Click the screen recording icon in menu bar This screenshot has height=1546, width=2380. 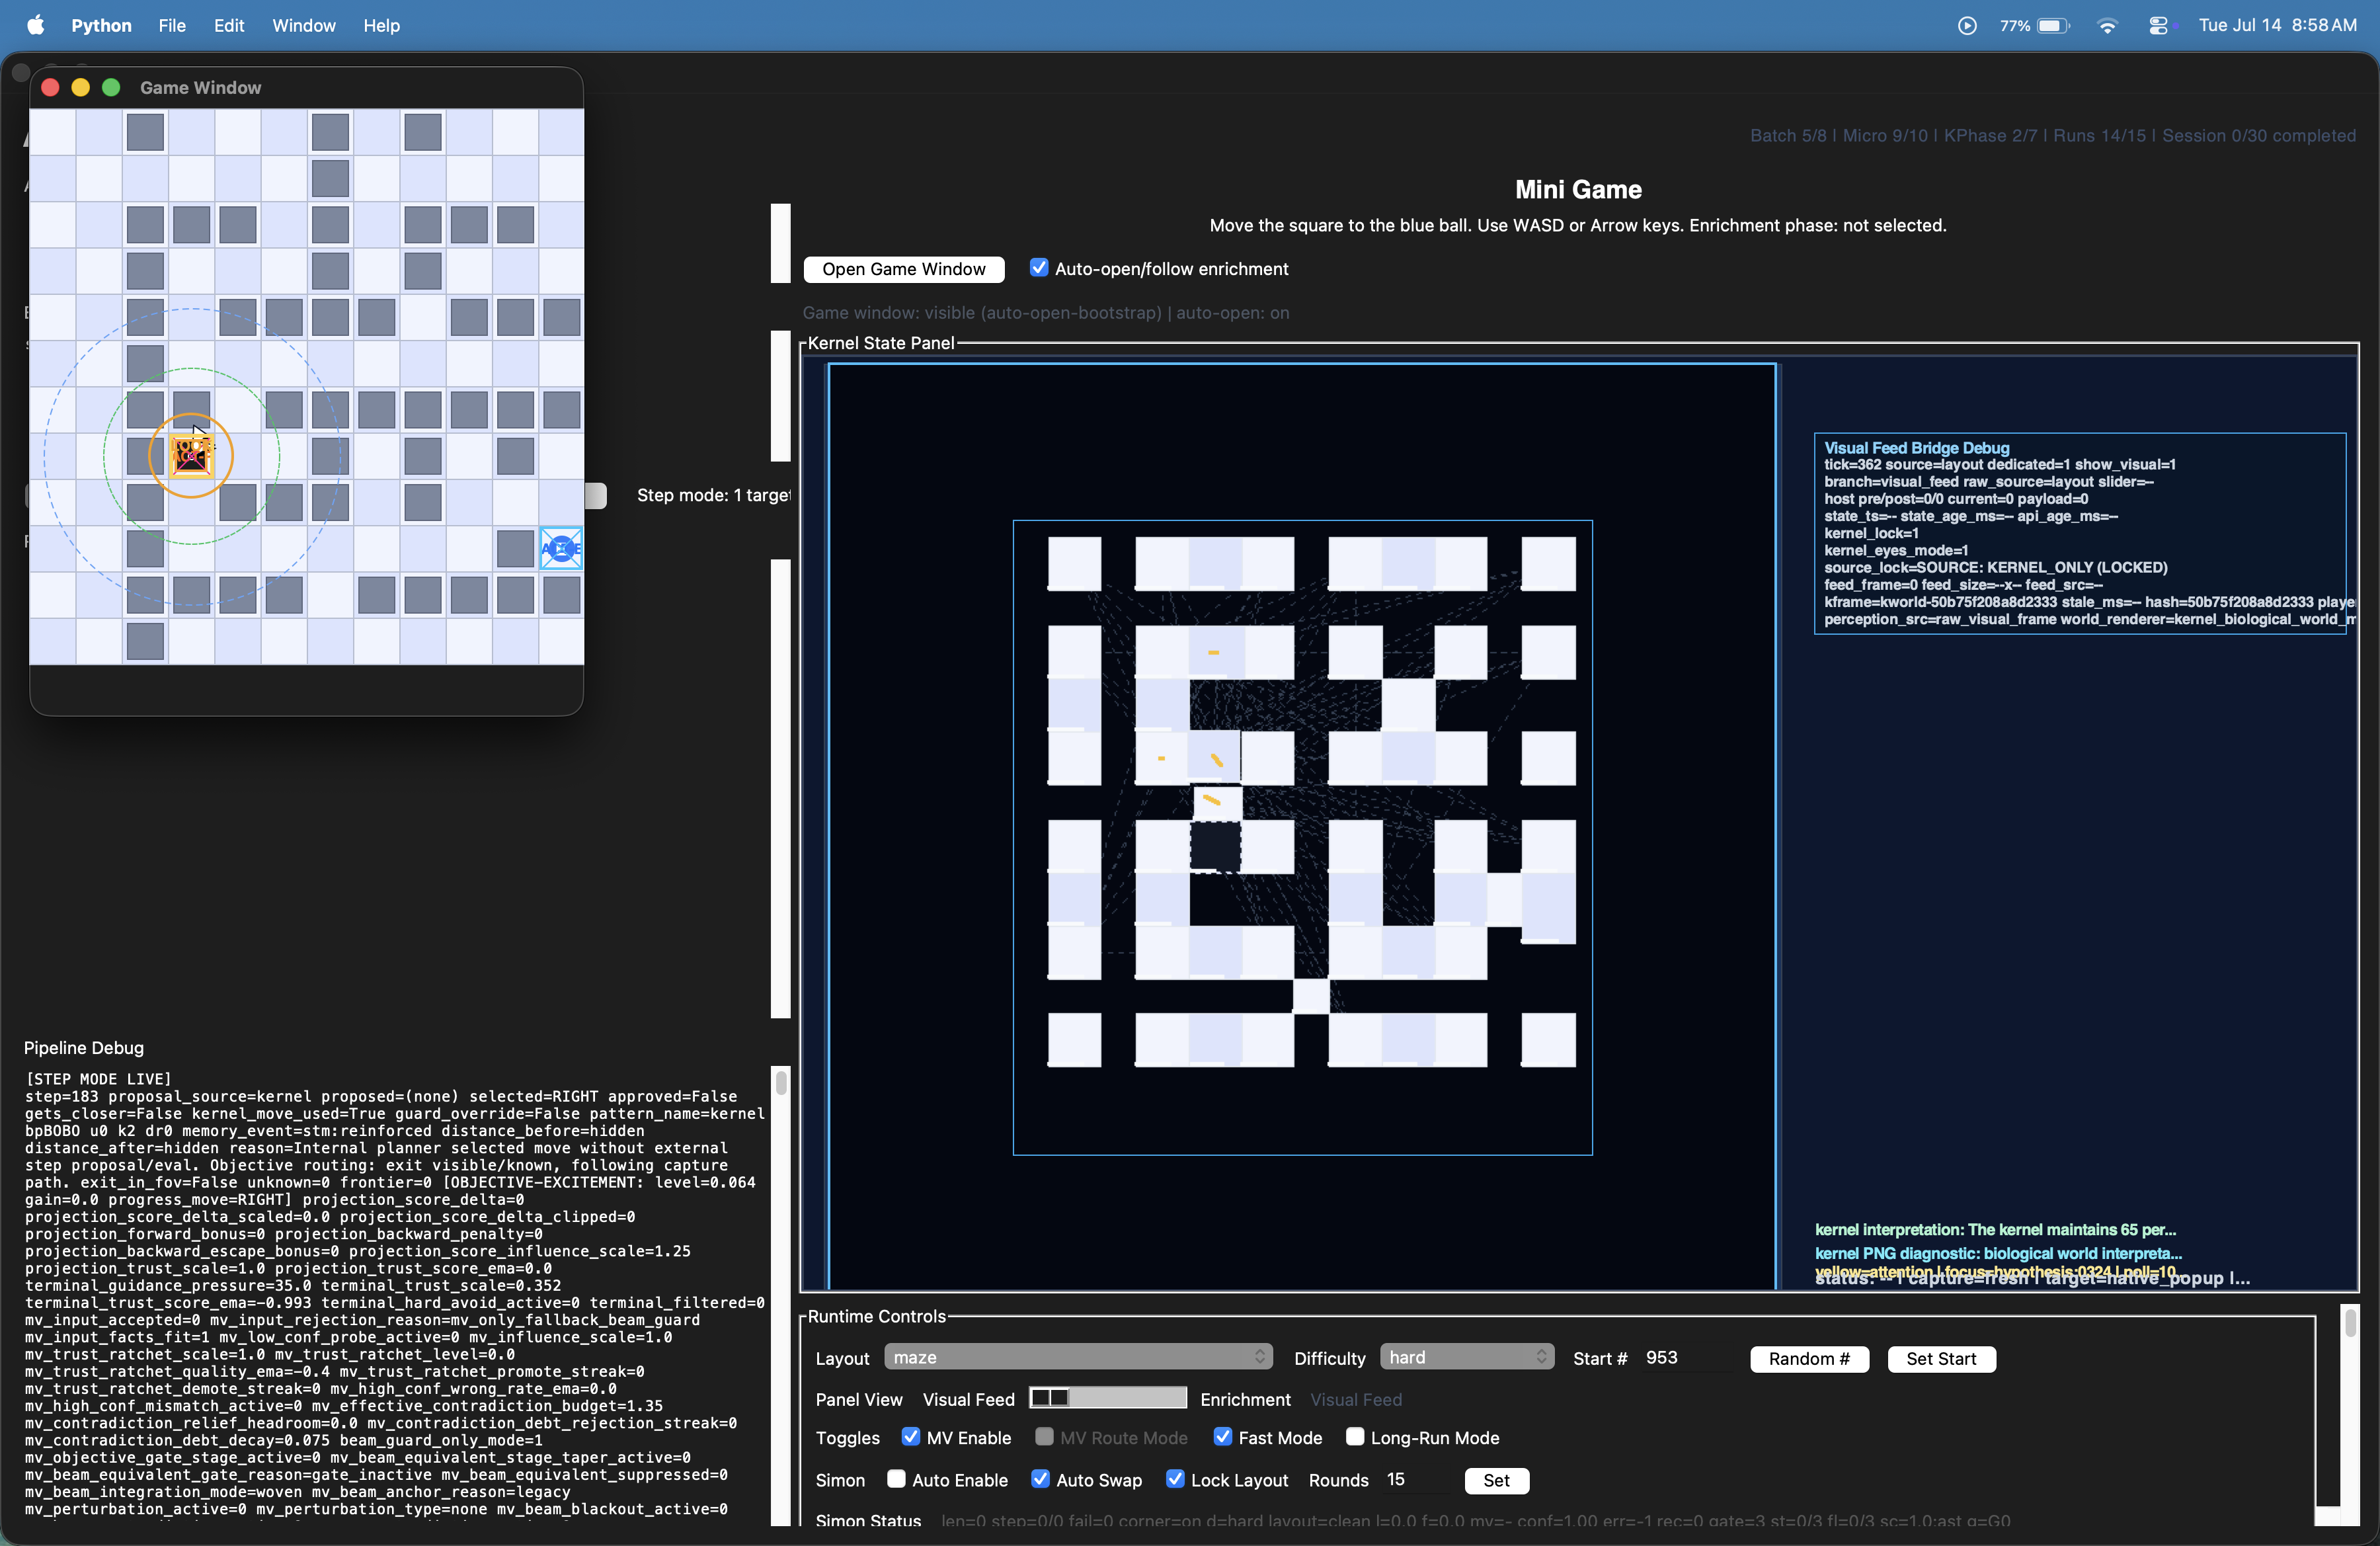coord(1966,25)
